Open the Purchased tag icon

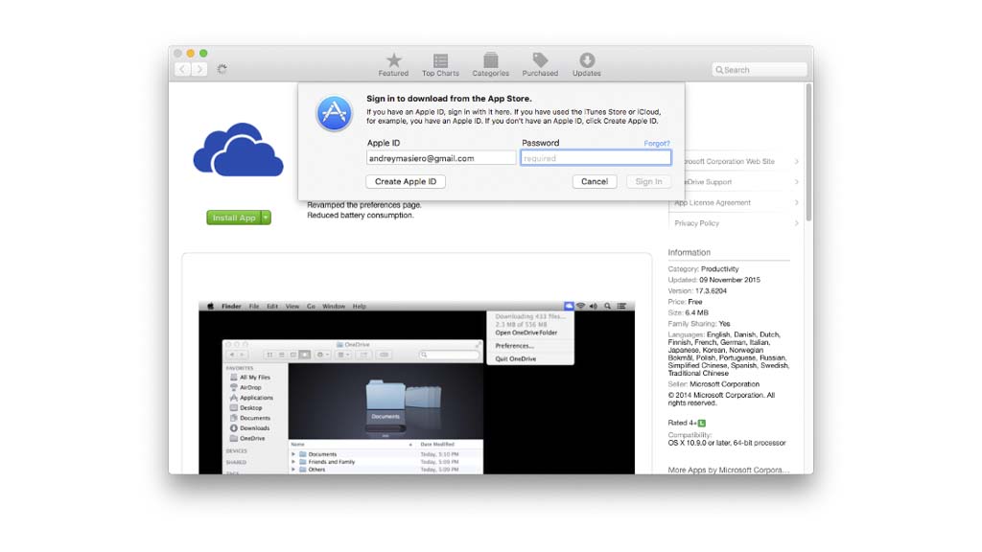(x=540, y=61)
